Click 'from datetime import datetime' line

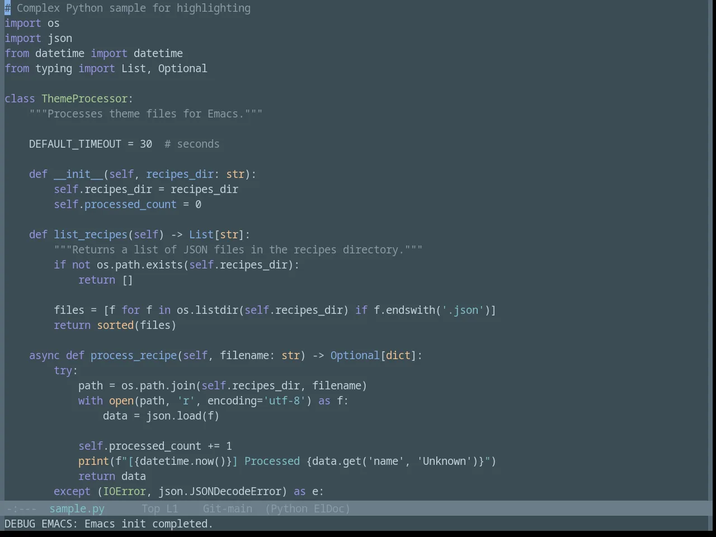93,53
